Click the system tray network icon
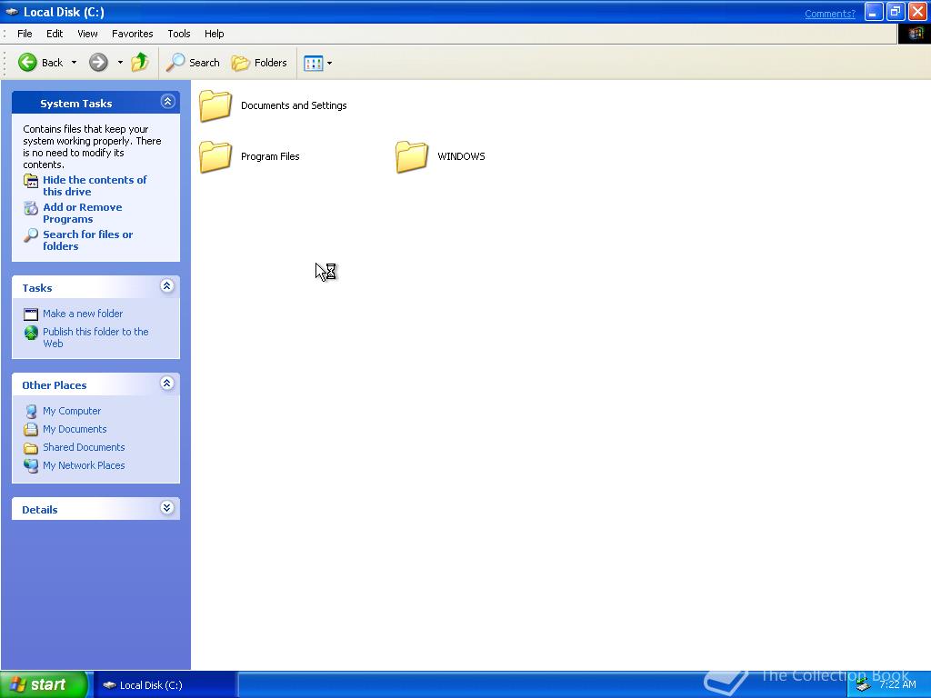 (x=864, y=686)
